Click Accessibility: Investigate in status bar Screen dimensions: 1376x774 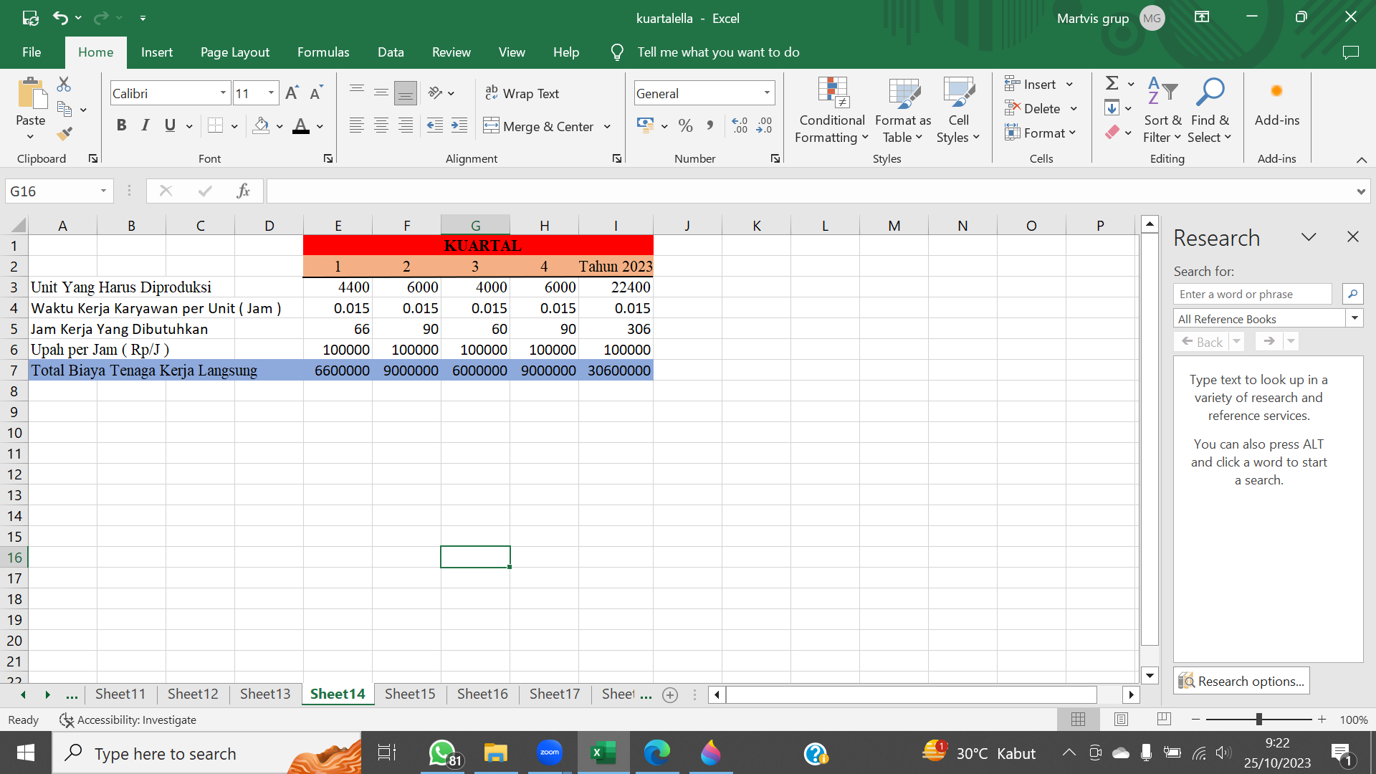point(128,720)
